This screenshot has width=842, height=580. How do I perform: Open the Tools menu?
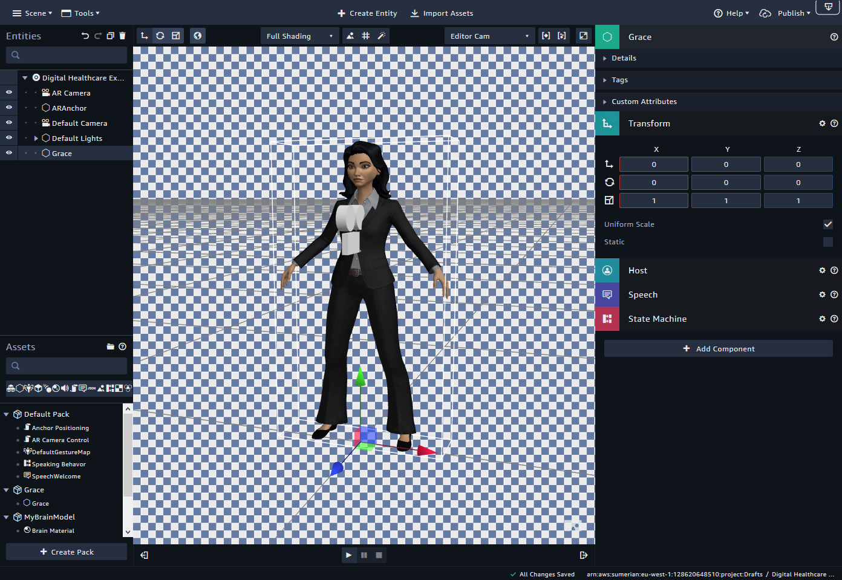[x=80, y=13]
